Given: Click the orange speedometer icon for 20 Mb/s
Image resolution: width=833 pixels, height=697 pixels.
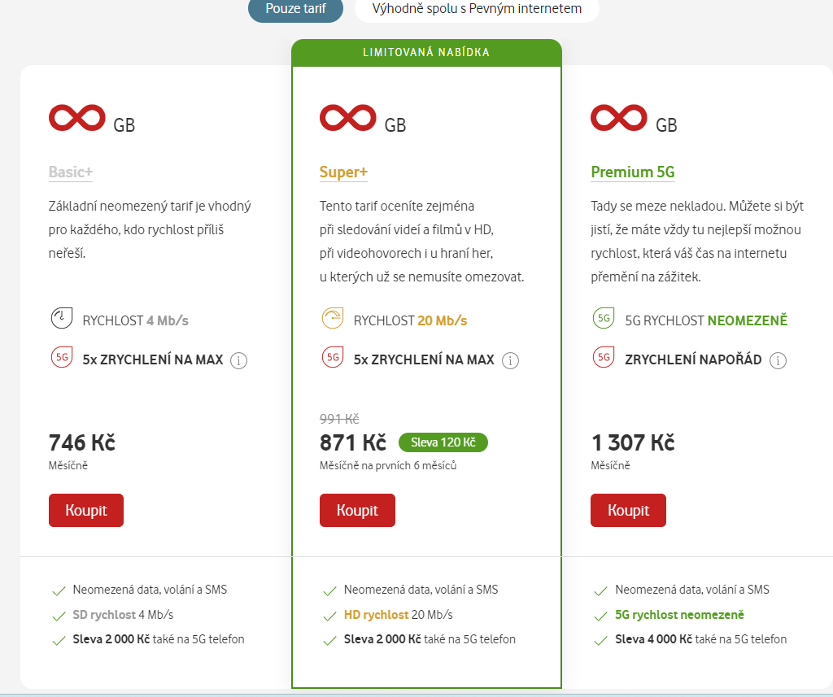Looking at the screenshot, I should click(x=332, y=320).
